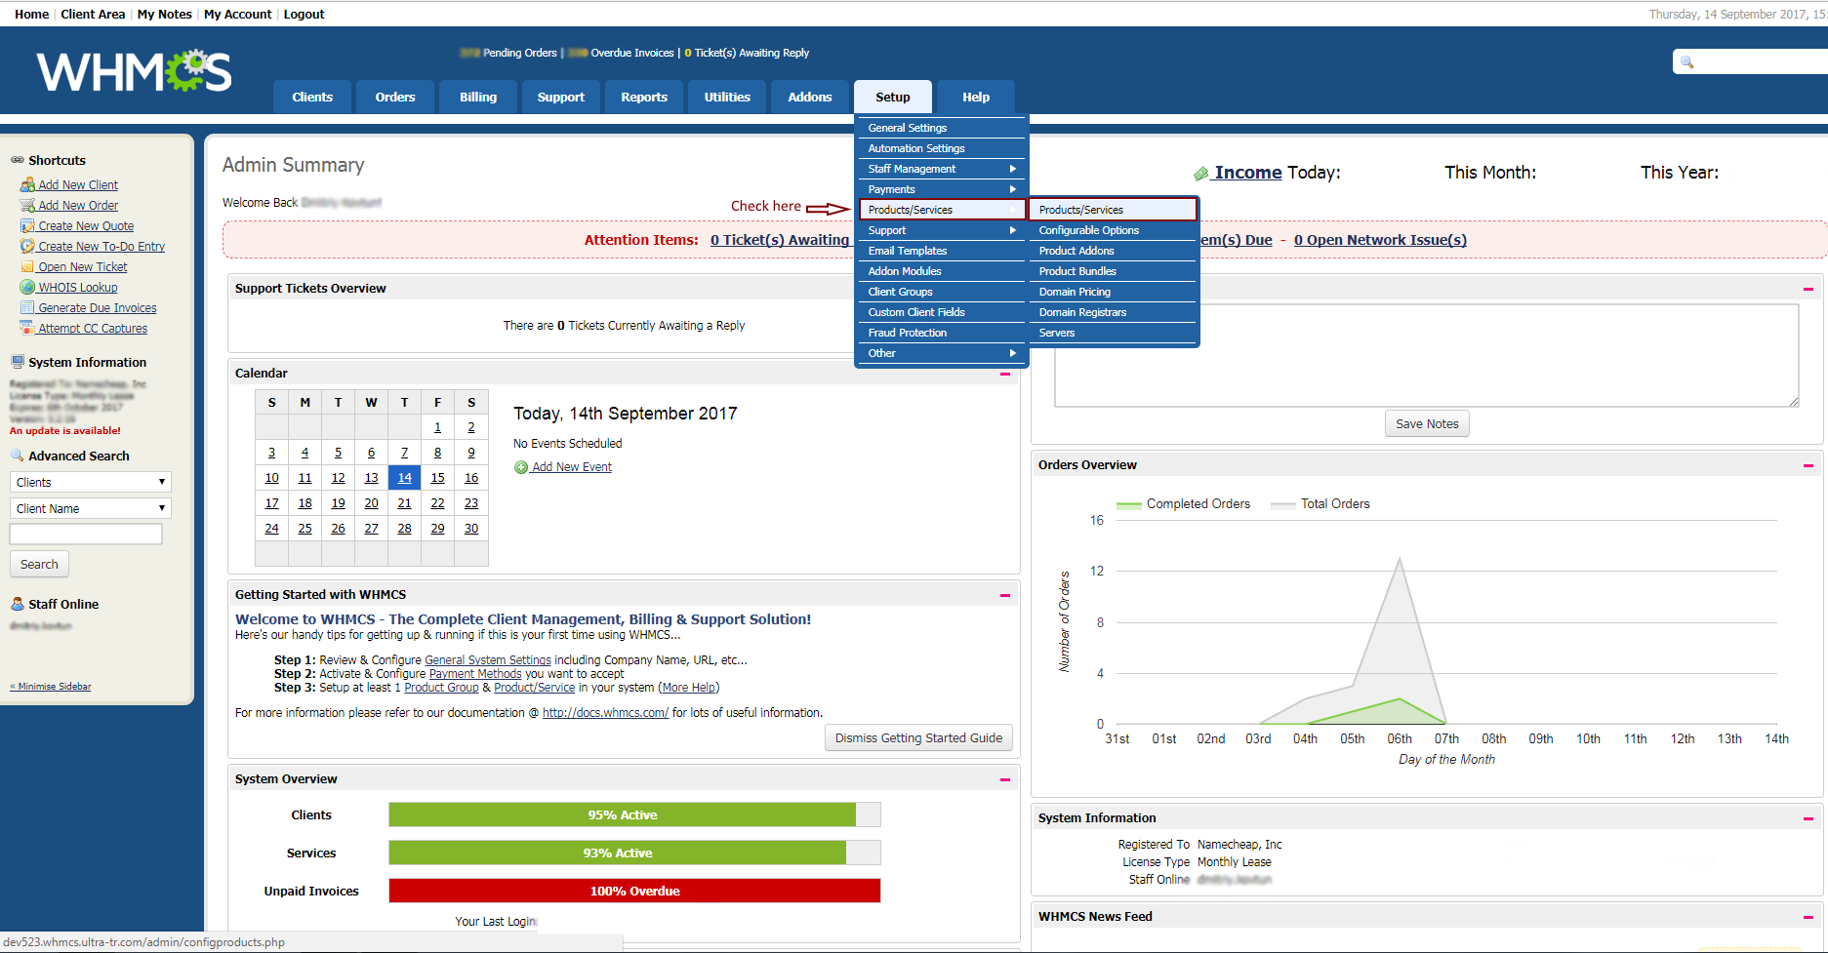This screenshot has height=953, width=1828.
Task: Click the 100% Overdue red bar
Action: point(634,891)
